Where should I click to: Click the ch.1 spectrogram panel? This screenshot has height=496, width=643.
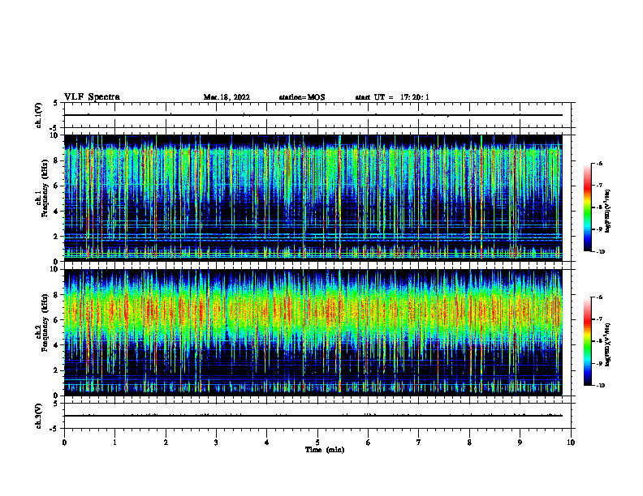[313, 197]
